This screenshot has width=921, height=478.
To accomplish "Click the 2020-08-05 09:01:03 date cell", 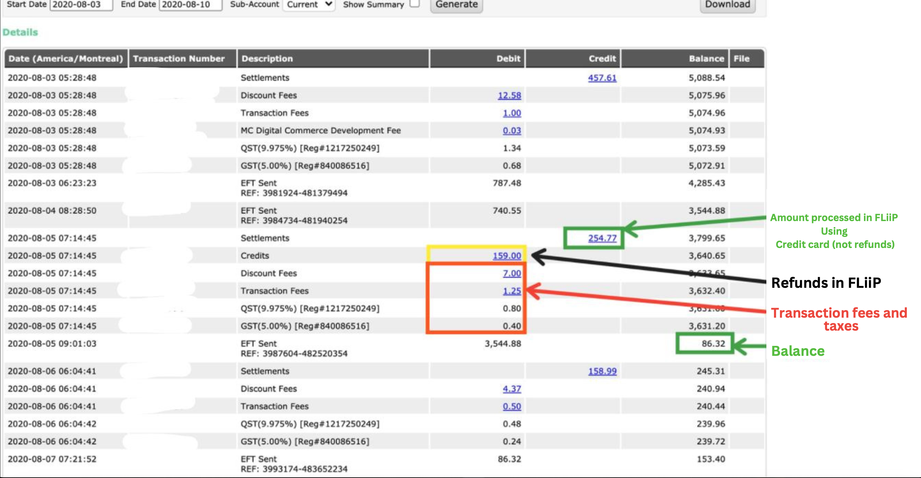I will (52, 344).
